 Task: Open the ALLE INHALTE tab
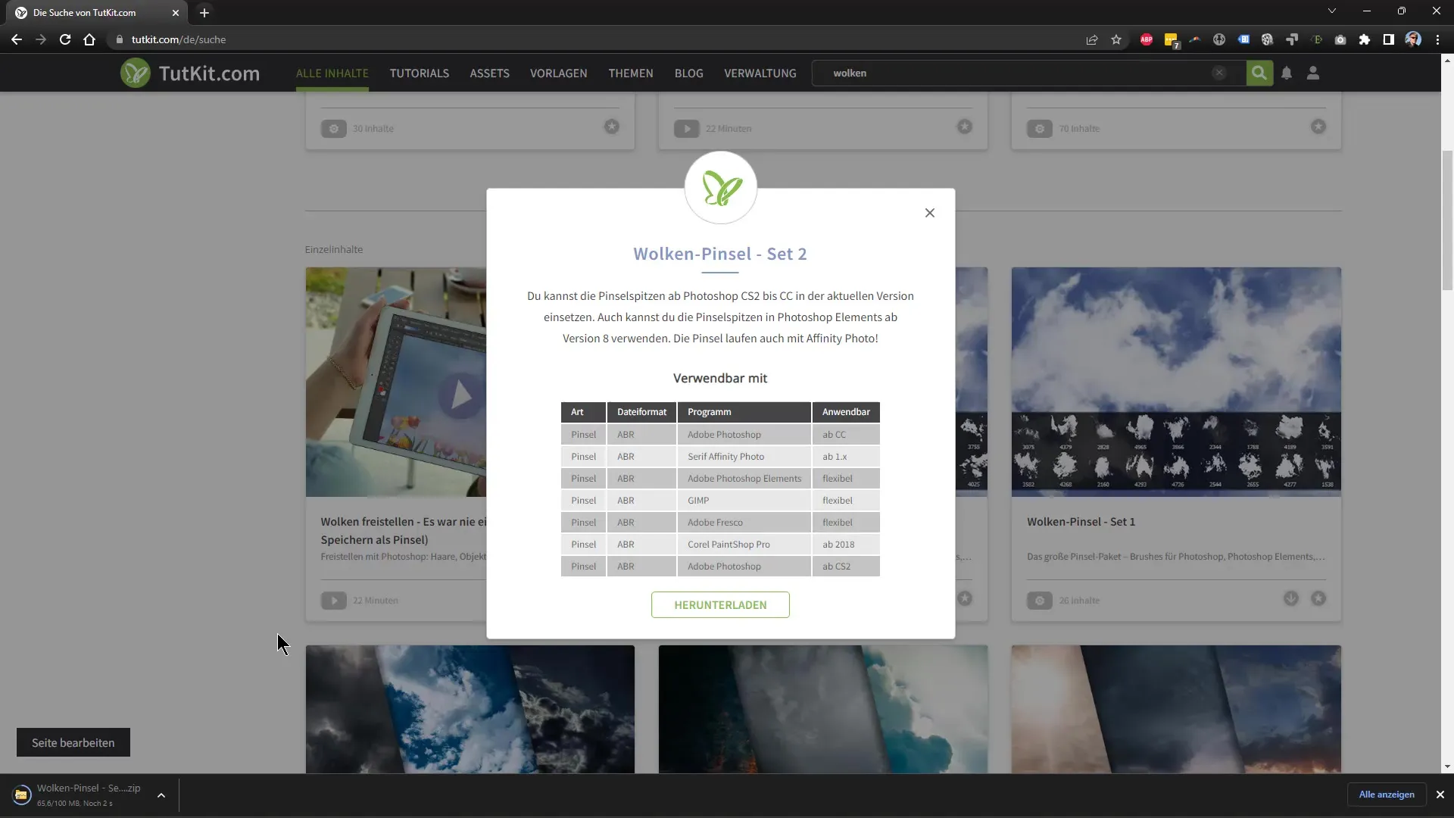click(332, 73)
